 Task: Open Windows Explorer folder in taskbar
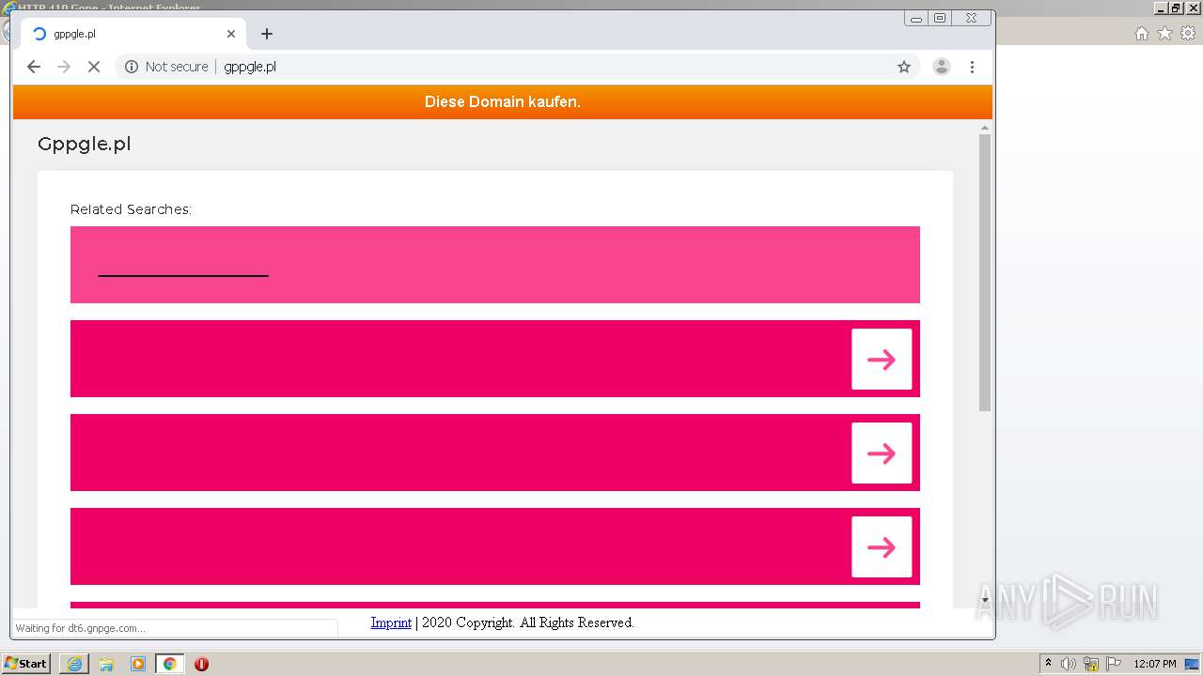point(106,664)
